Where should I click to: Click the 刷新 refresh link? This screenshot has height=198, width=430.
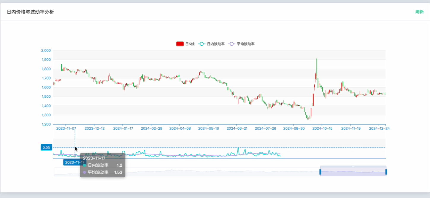click(x=419, y=12)
